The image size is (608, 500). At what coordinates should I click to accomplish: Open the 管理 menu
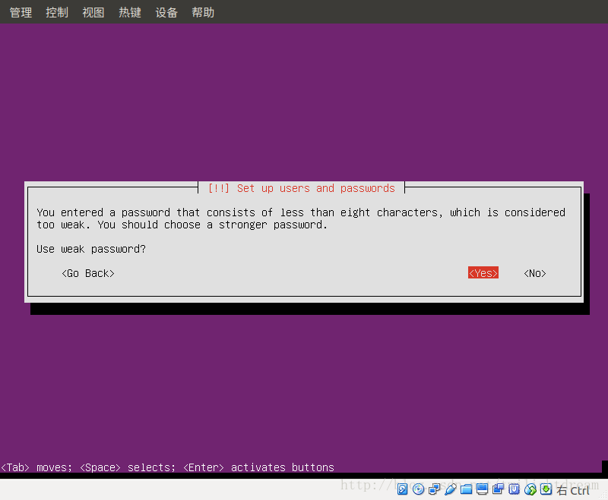20,11
